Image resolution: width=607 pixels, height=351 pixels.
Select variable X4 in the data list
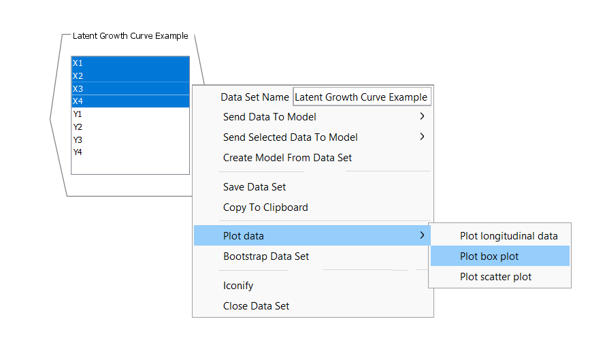(129, 101)
